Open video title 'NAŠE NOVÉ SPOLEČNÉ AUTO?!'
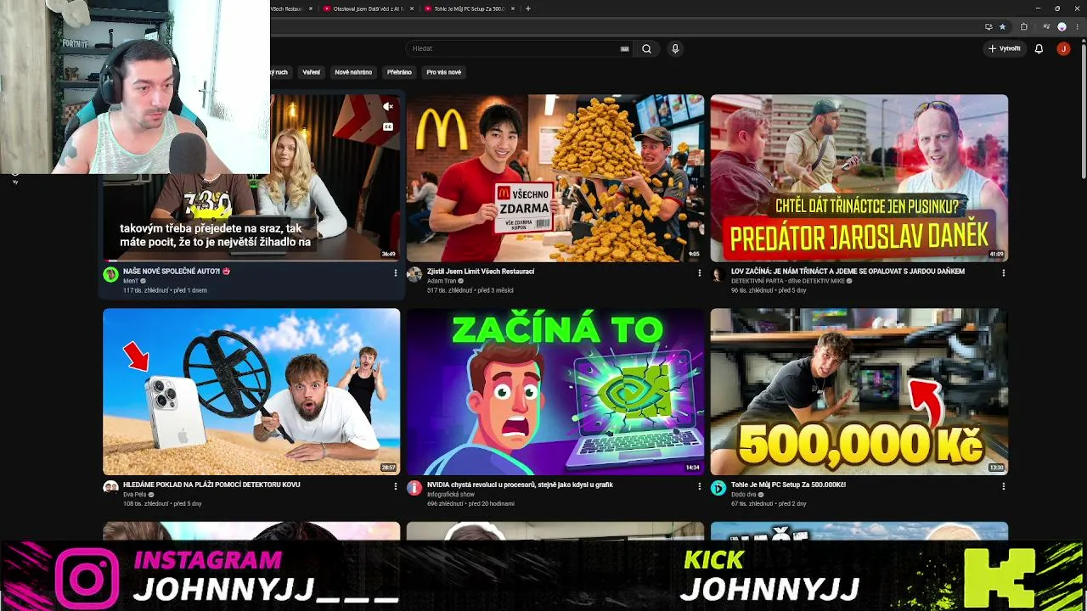1087x611 pixels. (177, 272)
